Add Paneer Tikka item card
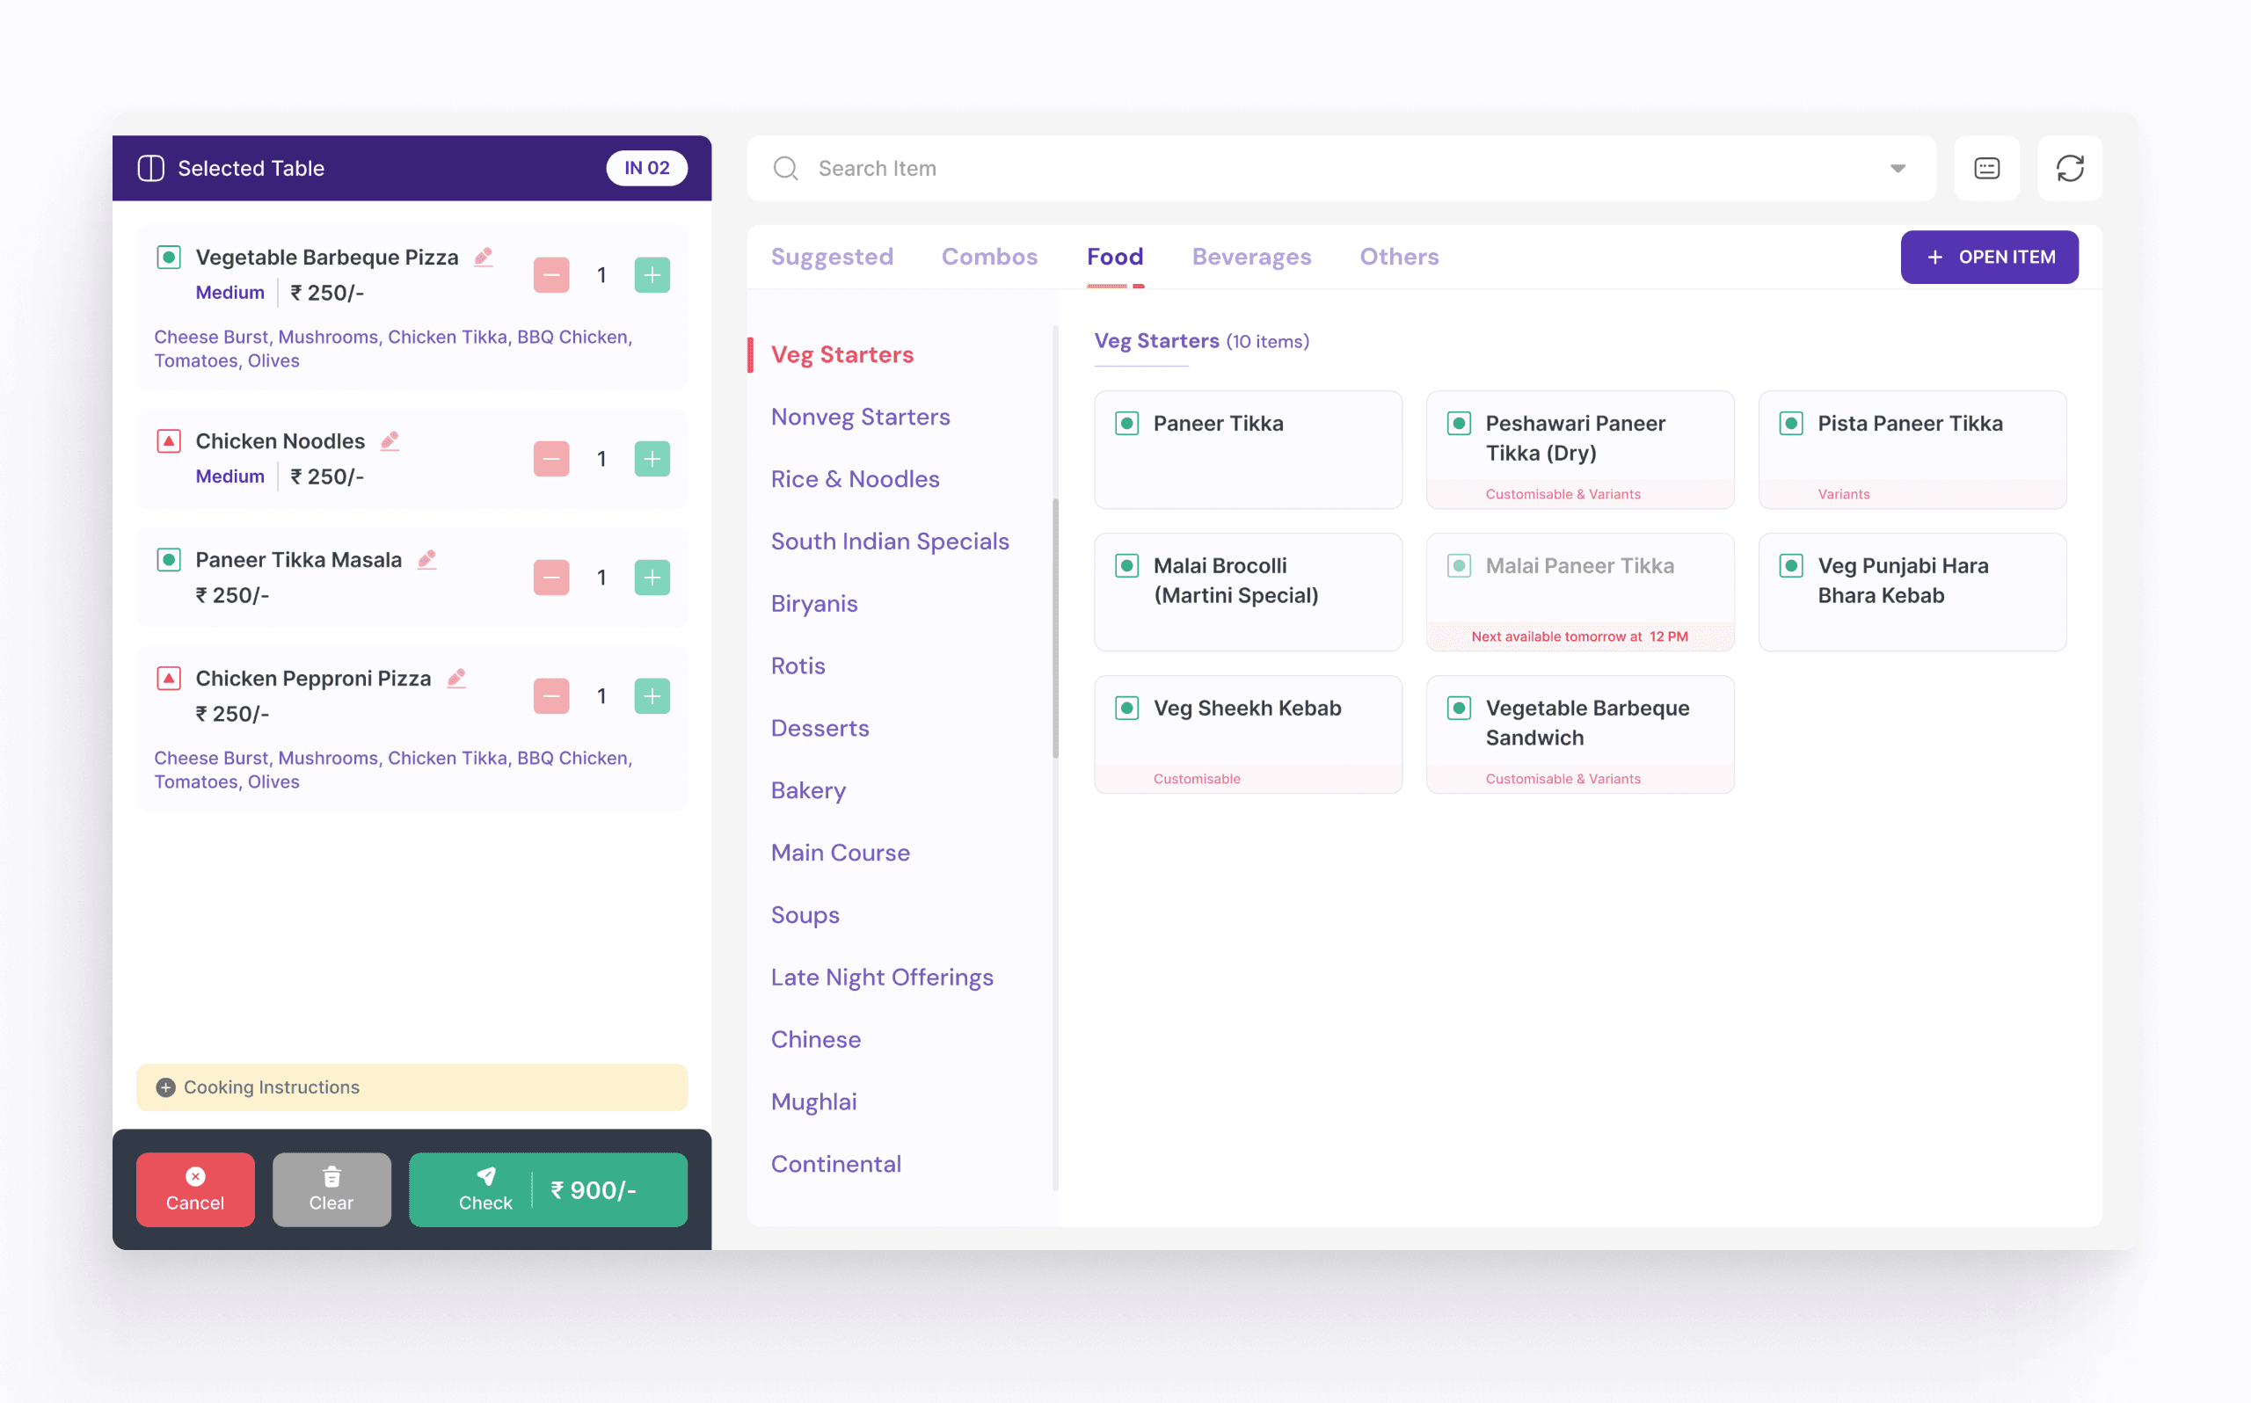2251x1403 pixels. pyautogui.click(x=1247, y=449)
